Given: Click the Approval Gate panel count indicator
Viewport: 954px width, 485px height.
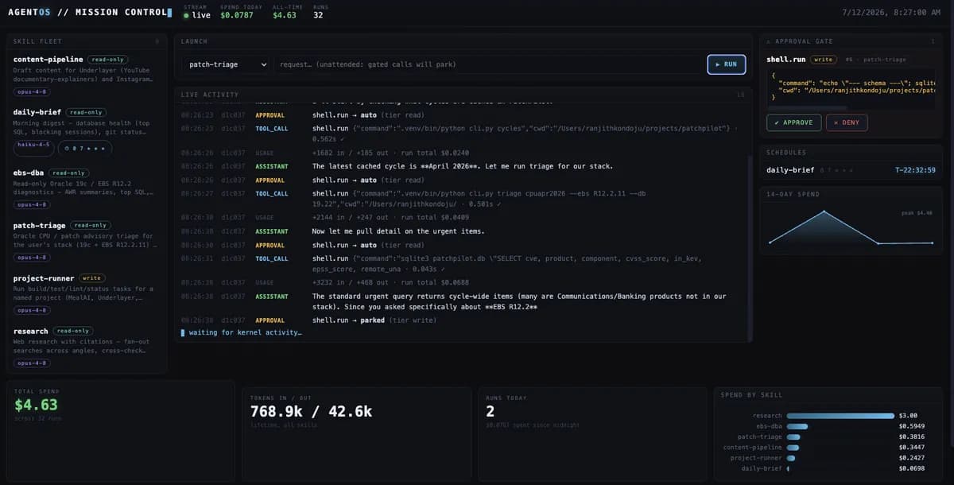Looking at the screenshot, I should (x=933, y=41).
